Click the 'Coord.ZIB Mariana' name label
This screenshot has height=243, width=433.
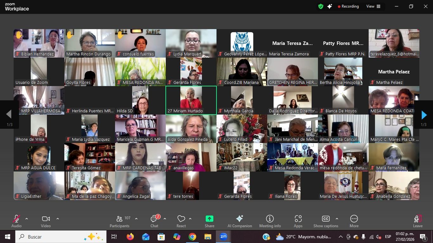pyautogui.click(x=242, y=83)
